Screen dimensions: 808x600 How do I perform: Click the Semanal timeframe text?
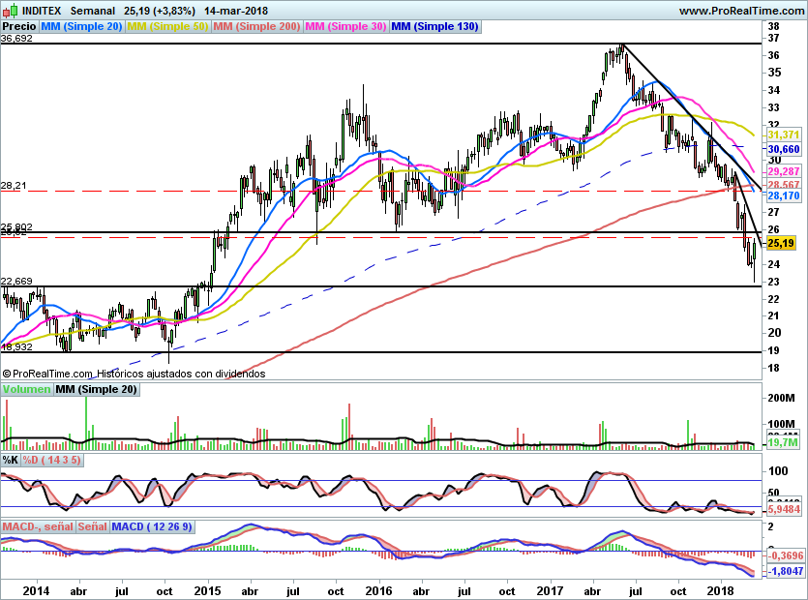pyautogui.click(x=93, y=11)
